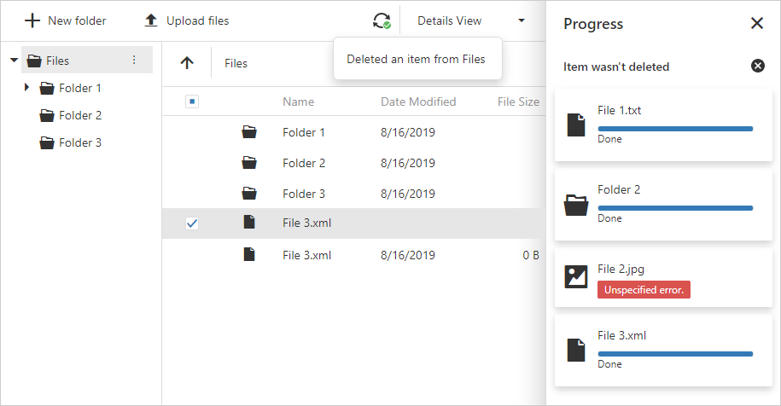Image resolution: width=781 pixels, height=406 pixels.
Task: Toggle the select-all checkbox in header
Action: pyautogui.click(x=192, y=101)
